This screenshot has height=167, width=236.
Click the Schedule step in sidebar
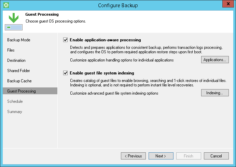click(15, 101)
